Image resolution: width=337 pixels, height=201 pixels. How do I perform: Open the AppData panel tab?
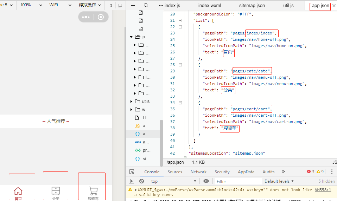pos(246,172)
